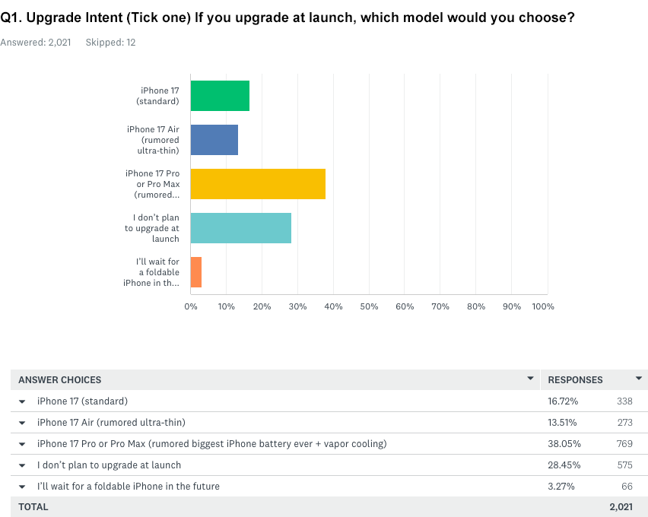Click the "Skipped: 12" count
The height and width of the screenshot is (517, 648).
coord(110,43)
